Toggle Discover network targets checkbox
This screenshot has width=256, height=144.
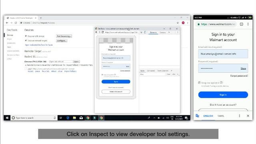coord(26,40)
